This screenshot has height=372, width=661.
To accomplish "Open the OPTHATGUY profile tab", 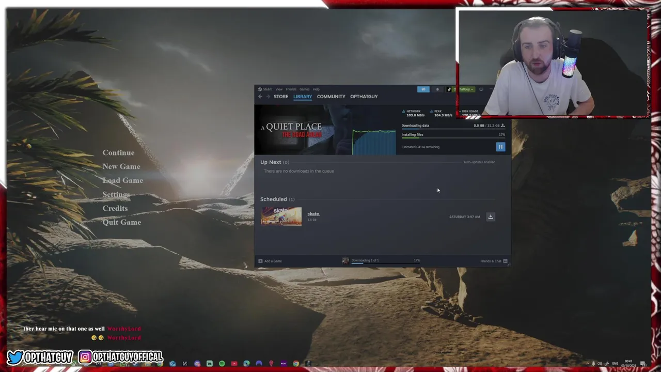I will tap(364, 97).
